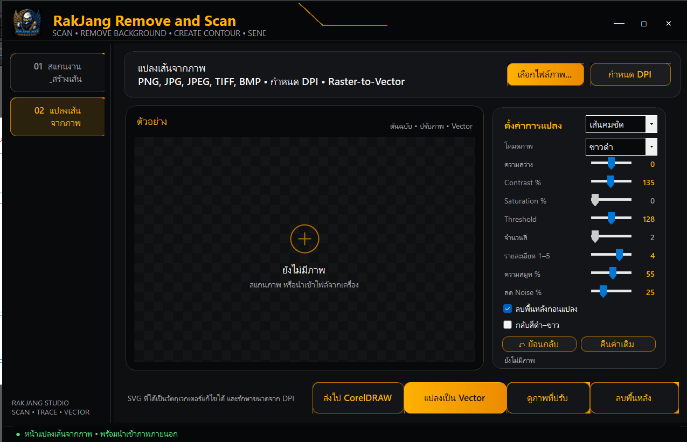The image size is (687, 442).
Task: Click the ความสว่าง slider handle
Action: pos(611,163)
